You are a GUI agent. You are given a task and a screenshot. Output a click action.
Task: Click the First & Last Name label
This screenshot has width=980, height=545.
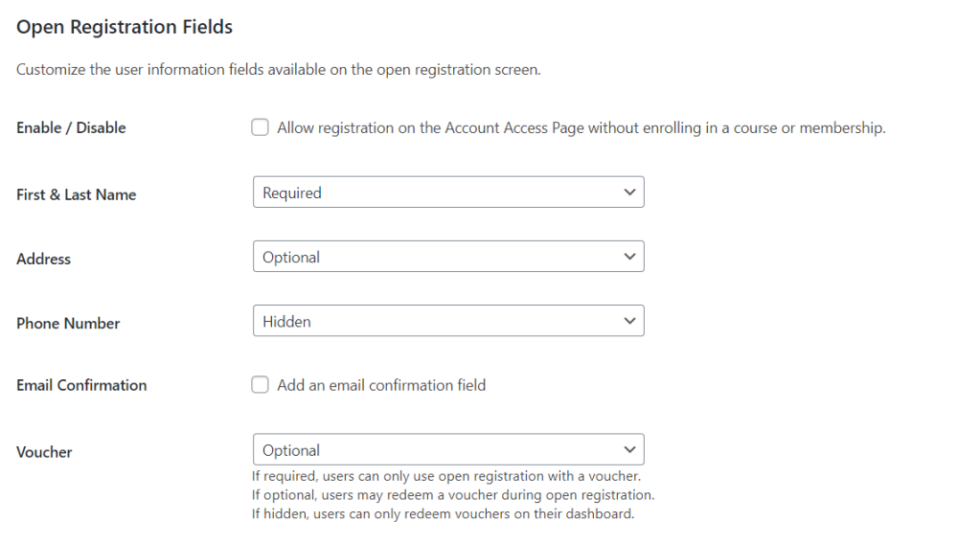pyautogui.click(x=77, y=194)
